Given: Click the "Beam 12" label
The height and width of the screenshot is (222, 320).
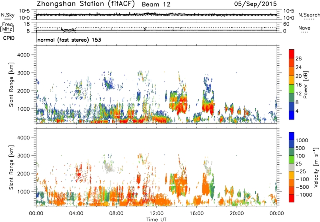Looking at the screenshot, I should point(156,4).
